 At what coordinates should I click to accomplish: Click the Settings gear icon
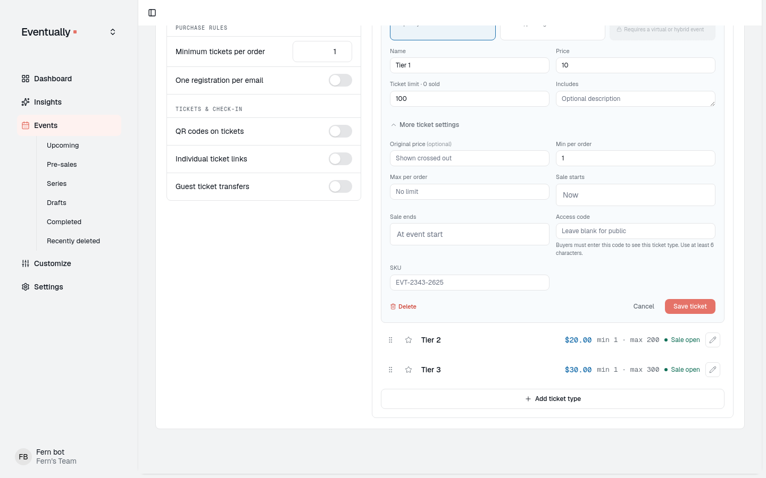[x=26, y=287]
